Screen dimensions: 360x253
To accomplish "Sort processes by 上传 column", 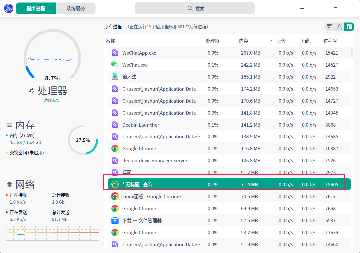I will pyautogui.click(x=281, y=41).
